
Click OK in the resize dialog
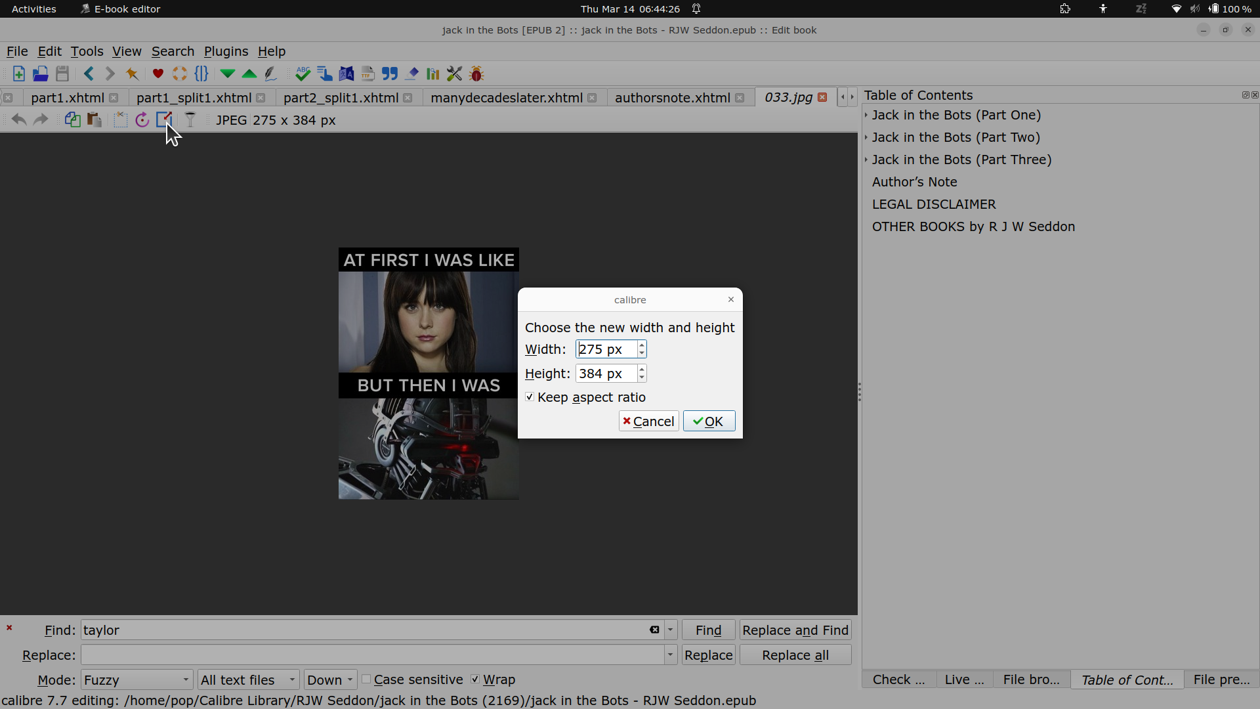coord(709,421)
